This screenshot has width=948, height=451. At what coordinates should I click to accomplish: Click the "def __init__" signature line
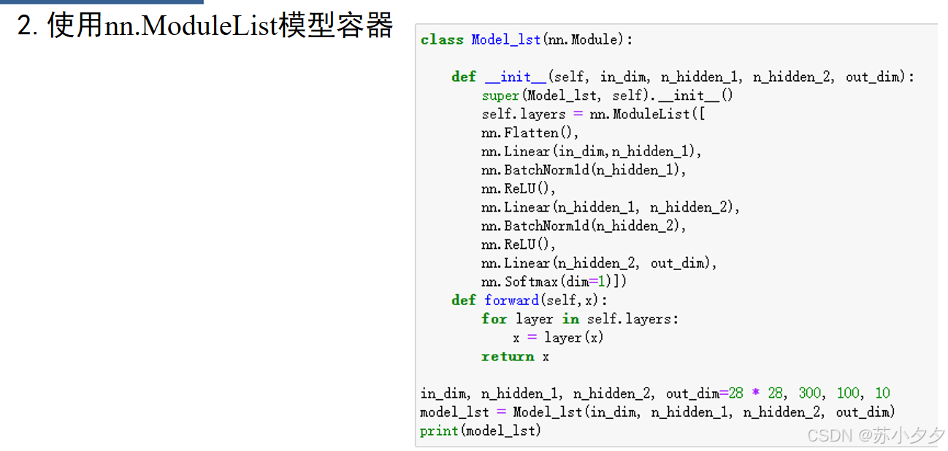tap(683, 77)
